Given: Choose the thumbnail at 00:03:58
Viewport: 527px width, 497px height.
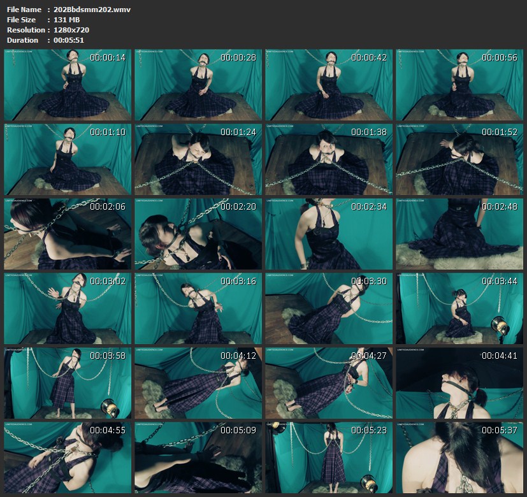Looking at the screenshot, I should click(68, 383).
